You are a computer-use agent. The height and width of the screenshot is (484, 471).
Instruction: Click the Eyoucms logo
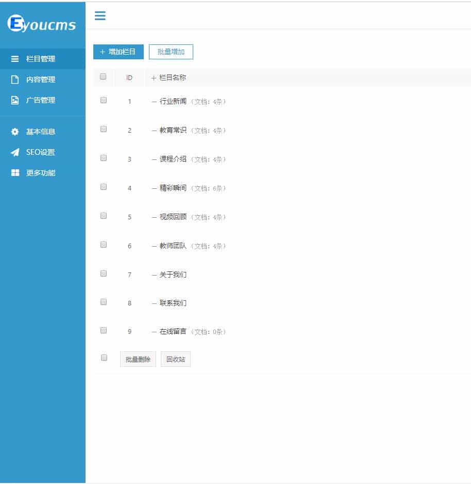click(x=42, y=23)
